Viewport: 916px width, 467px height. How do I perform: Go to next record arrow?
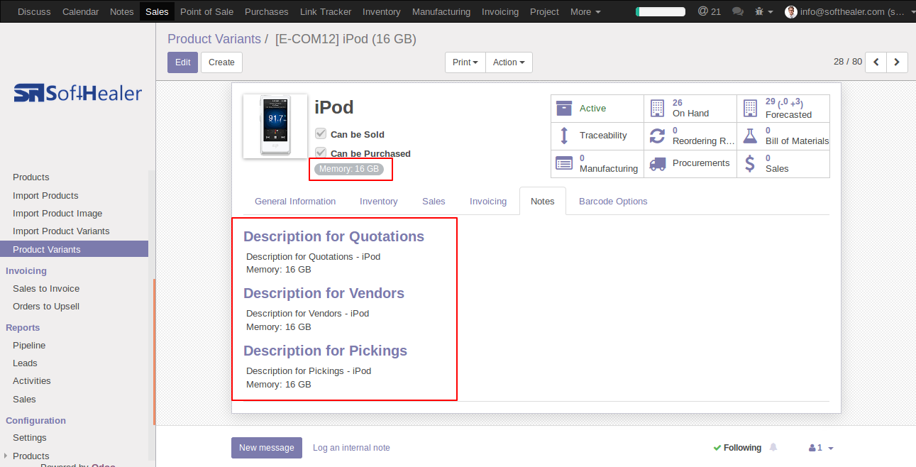click(898, 62)
